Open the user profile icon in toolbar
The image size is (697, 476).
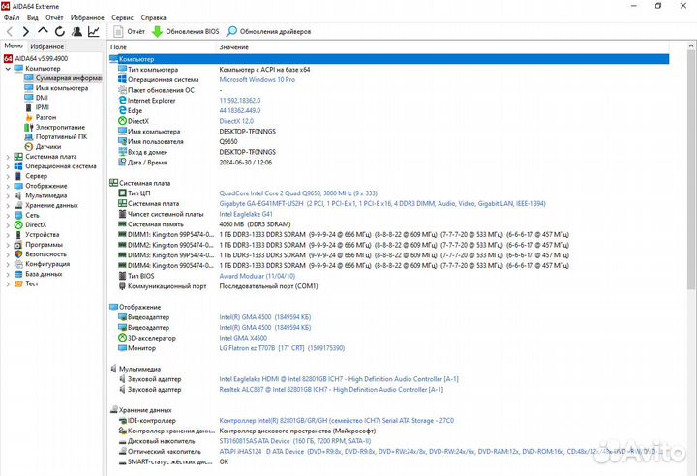coord(76,31)
